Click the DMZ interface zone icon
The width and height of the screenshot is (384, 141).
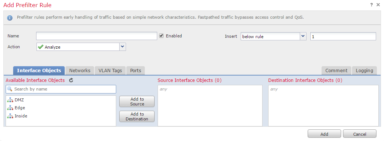pos(10,100)
